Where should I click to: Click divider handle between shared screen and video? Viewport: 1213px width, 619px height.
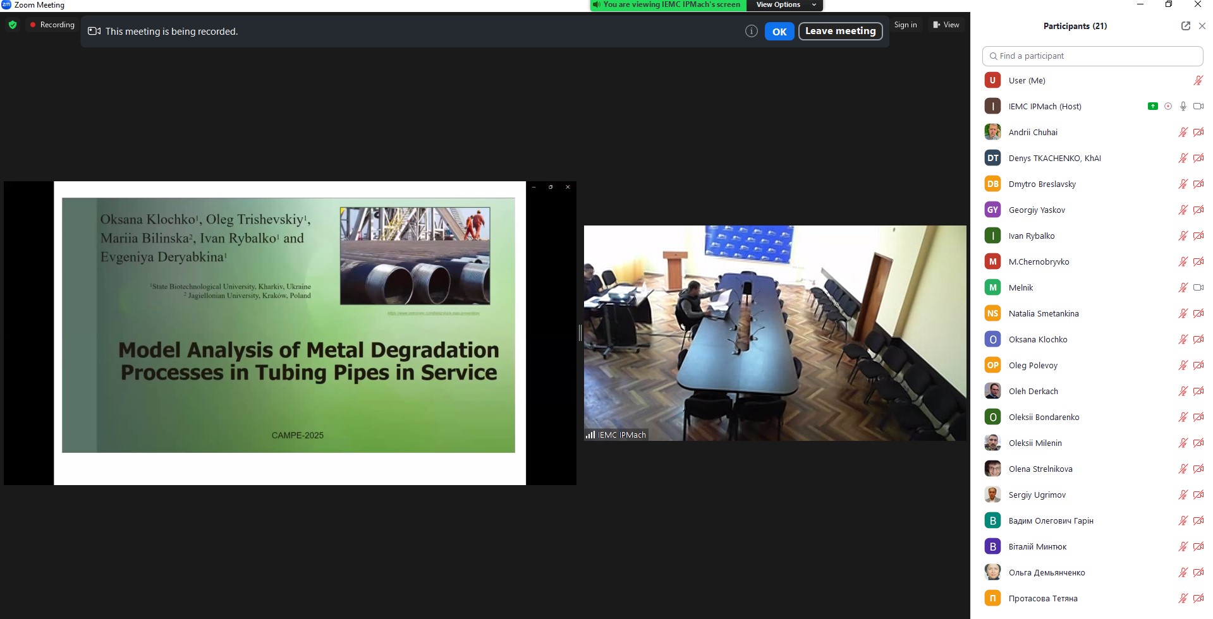tap(580, 333)
